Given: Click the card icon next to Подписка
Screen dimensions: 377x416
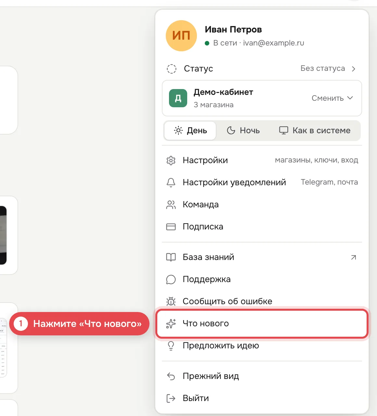Looking at the screenshot, I should (171, 227).
